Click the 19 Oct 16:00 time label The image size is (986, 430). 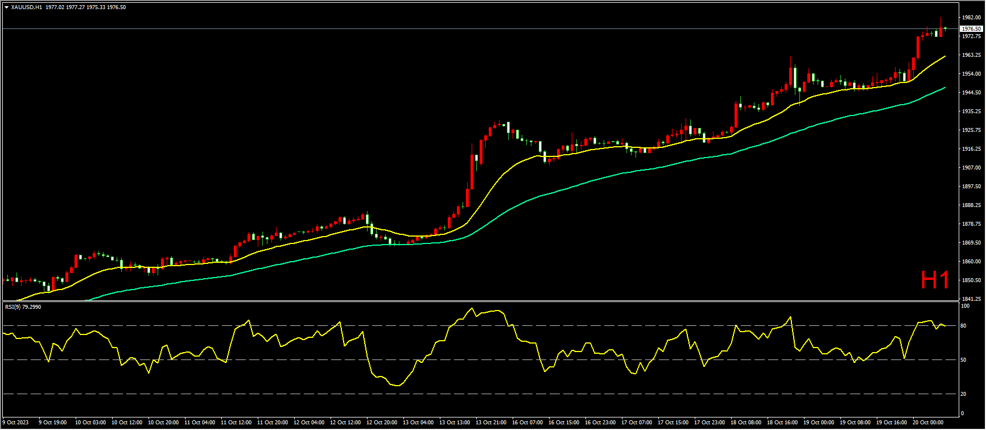(891, 423)
